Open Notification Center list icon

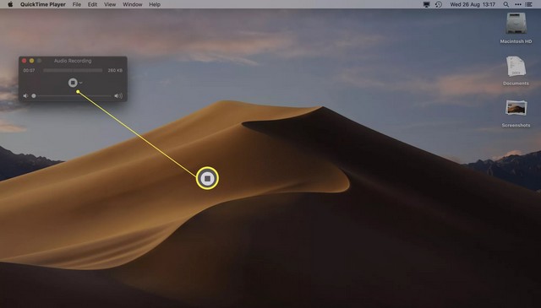click(x=528, y=4)
